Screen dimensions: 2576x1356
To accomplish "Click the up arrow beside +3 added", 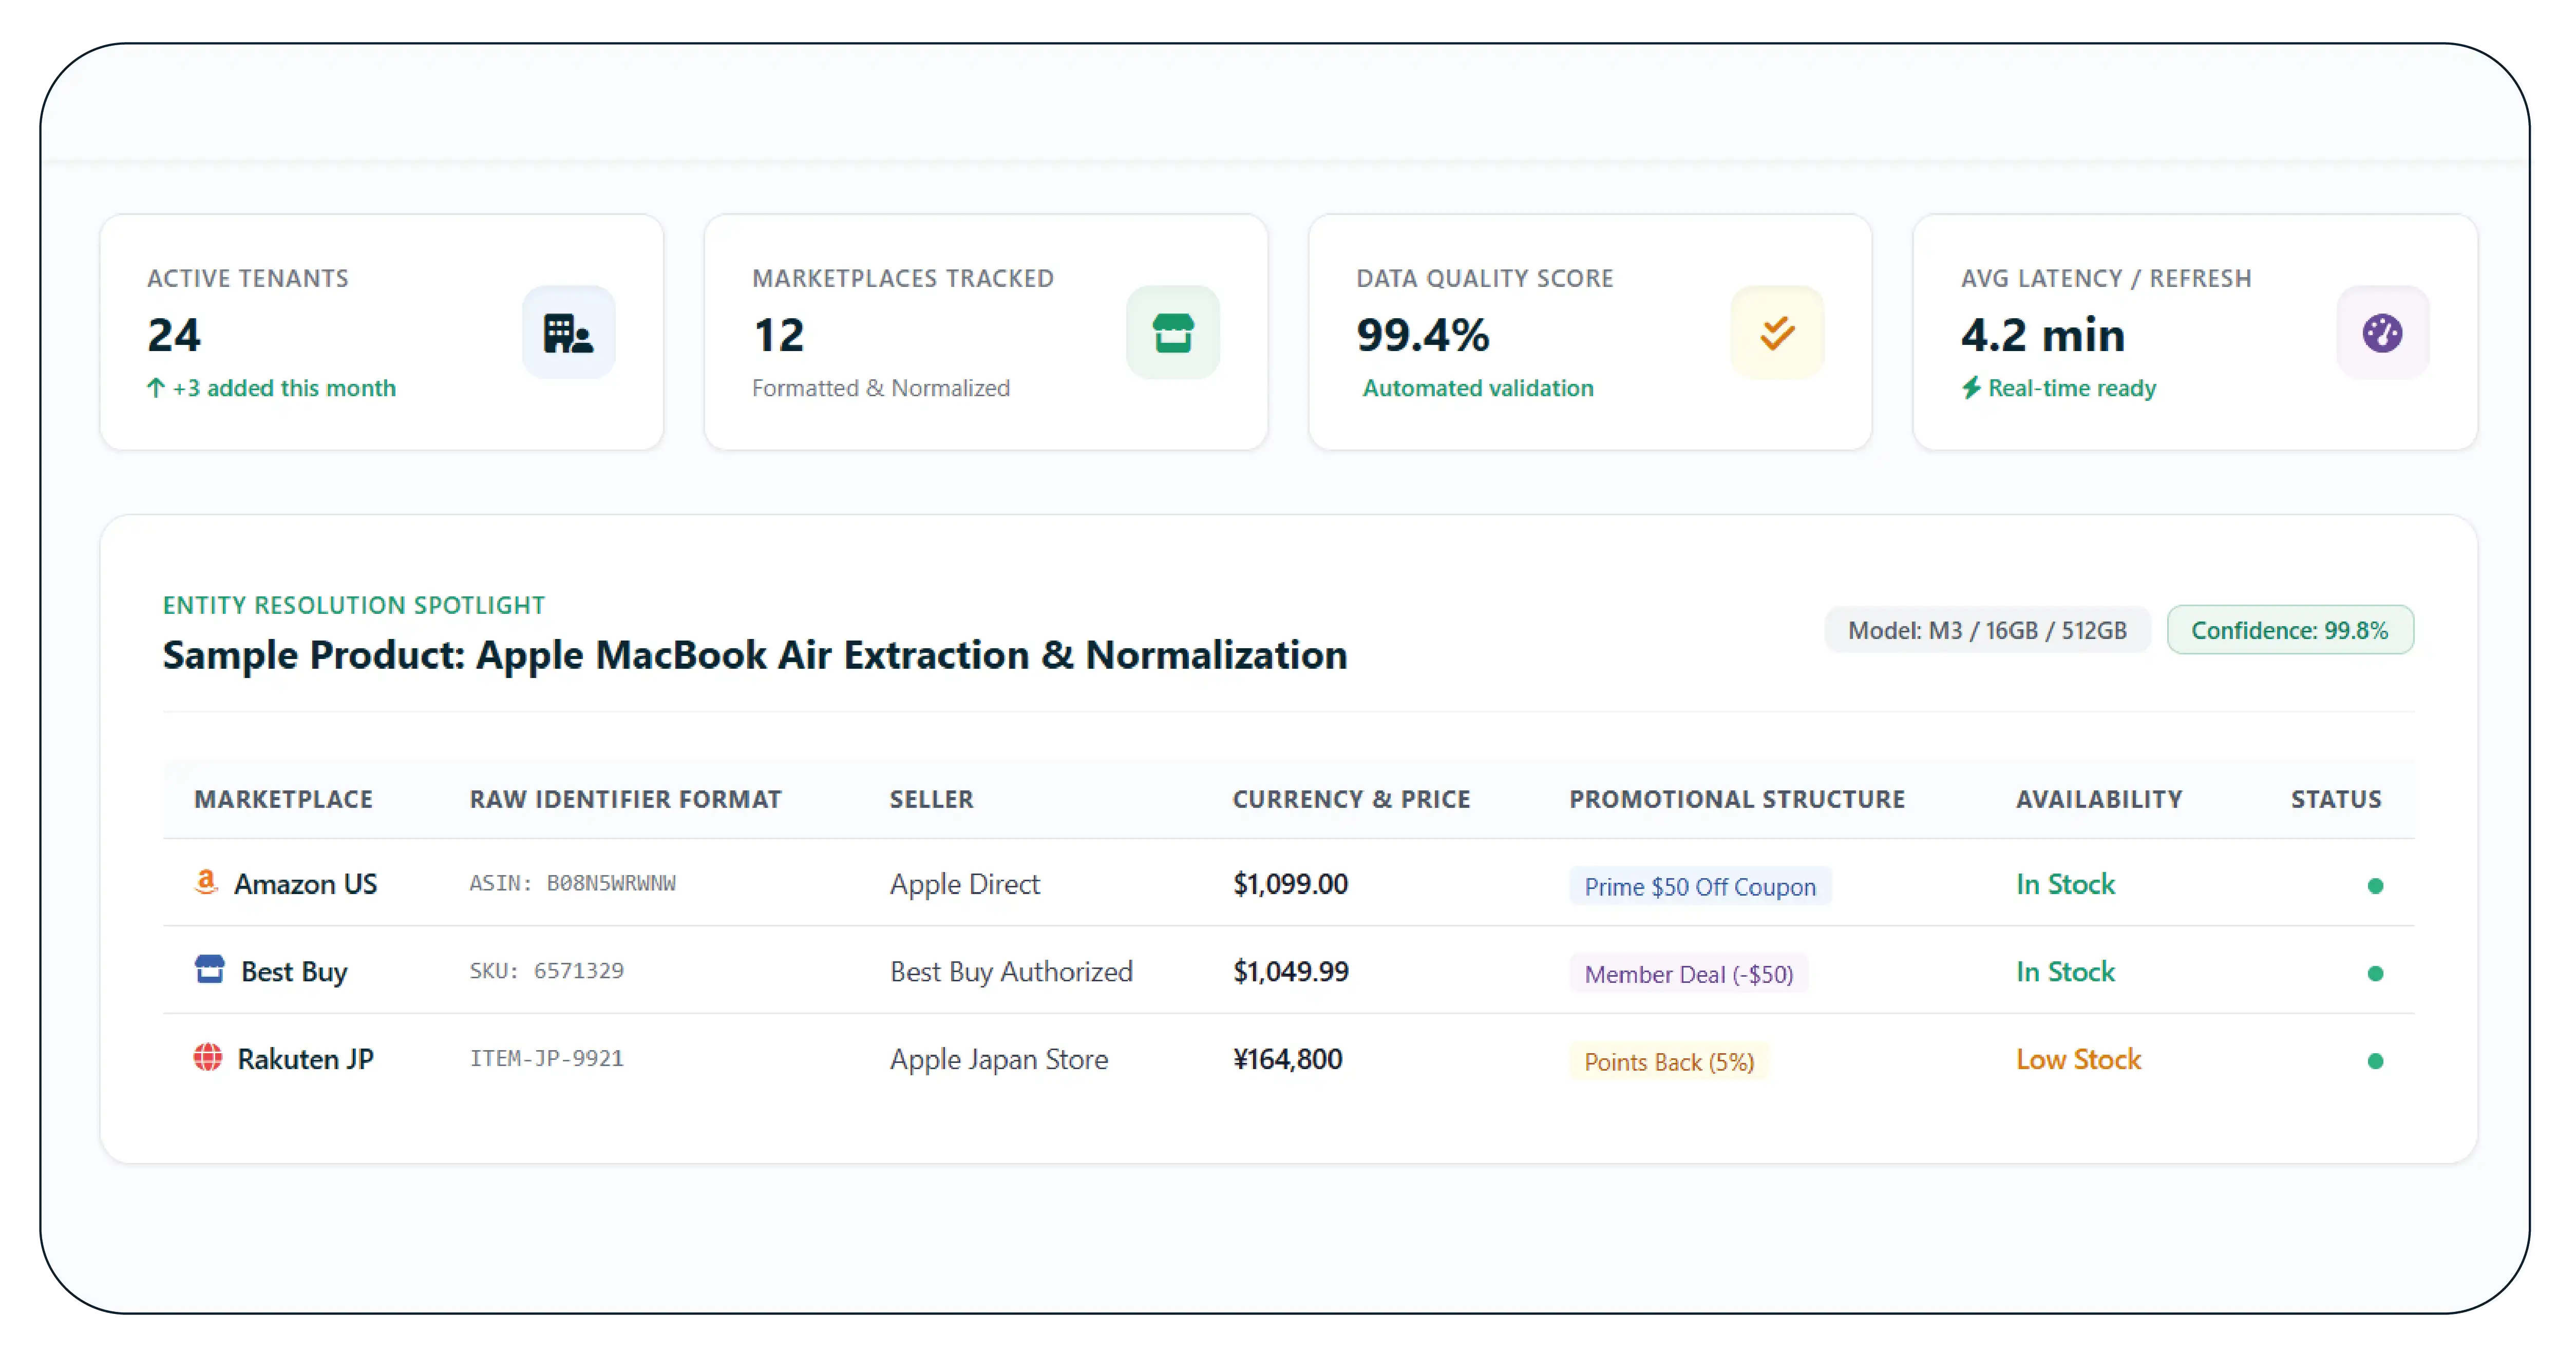I will [156, 388].
